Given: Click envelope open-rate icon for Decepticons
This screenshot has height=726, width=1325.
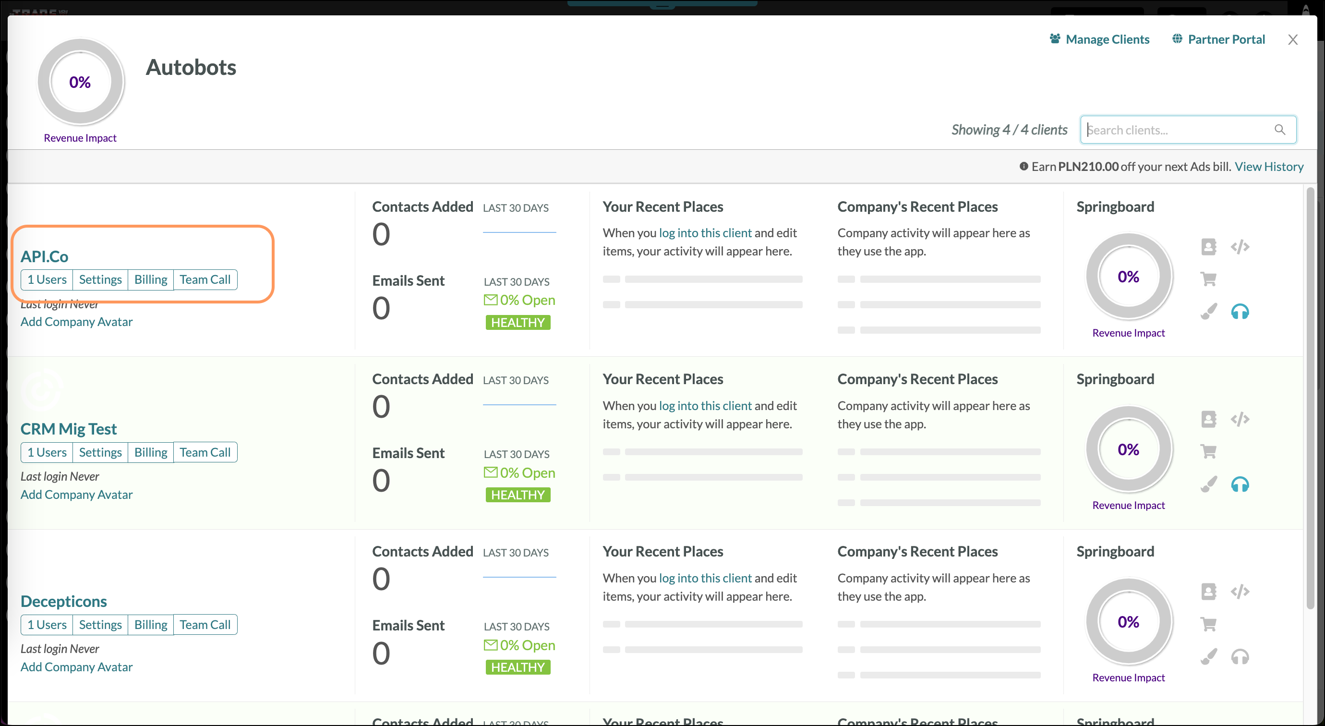Looking at the screenshot, I should tap(491, 644).
